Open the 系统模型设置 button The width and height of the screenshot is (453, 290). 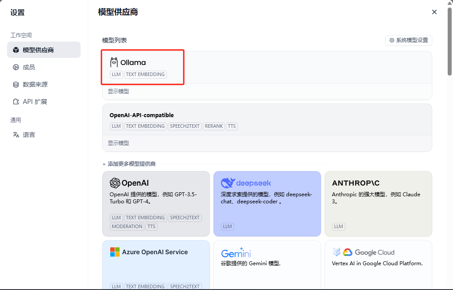(408, 40)
